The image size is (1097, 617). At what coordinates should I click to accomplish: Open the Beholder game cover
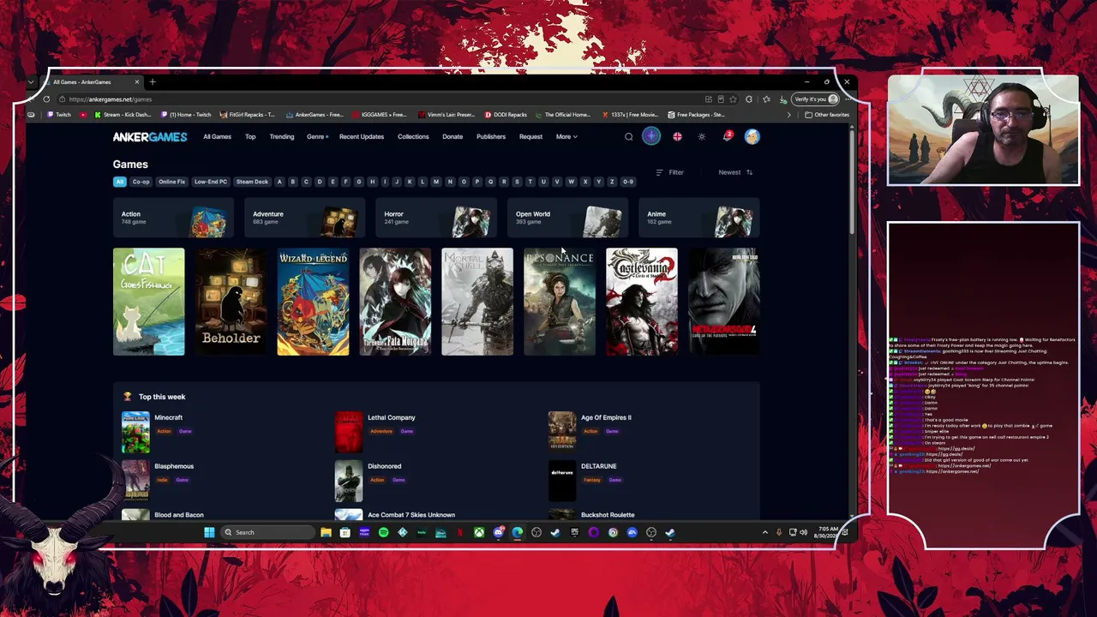click(x=231, y=302)
